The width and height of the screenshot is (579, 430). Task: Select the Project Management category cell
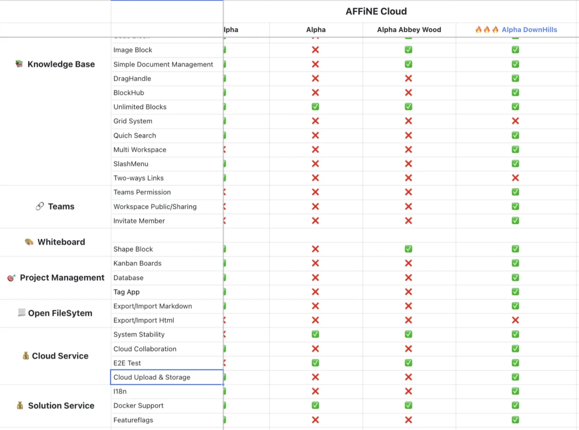click(55, 277)
